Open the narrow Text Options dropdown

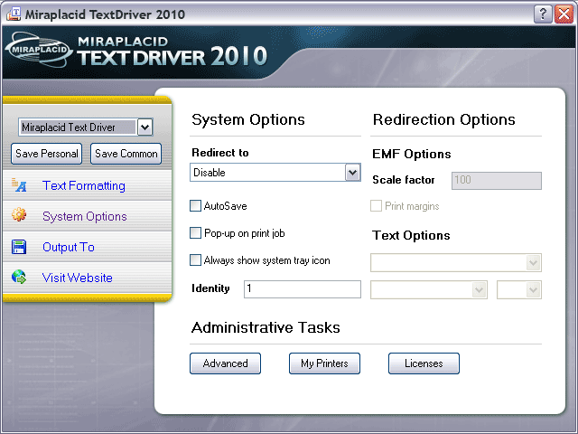click(519, 289)
